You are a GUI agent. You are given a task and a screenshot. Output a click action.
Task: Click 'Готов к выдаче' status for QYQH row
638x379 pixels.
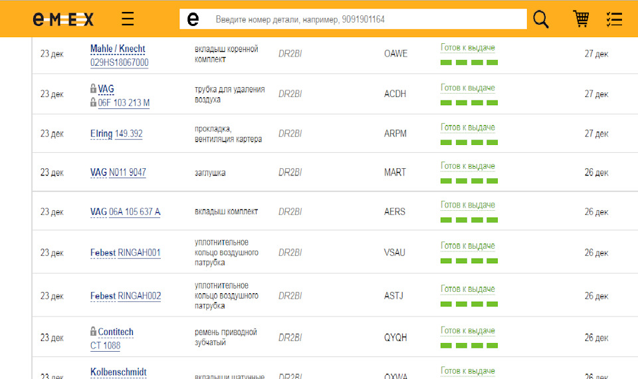468,330
